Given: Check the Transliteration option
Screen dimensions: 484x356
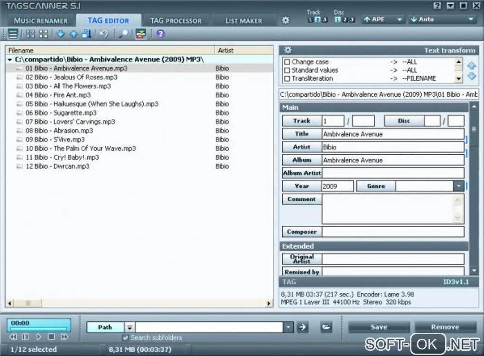Looking at the screenshot, I should pos(287,79).
